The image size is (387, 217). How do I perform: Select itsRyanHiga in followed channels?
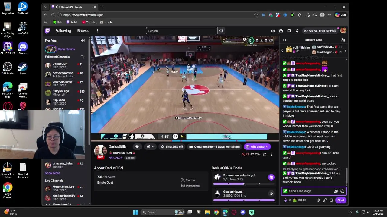pyautogui.click(x=65, y=93)
